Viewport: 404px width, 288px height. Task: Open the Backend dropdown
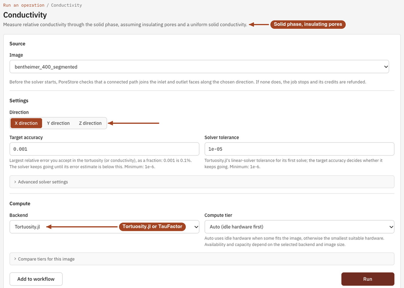point(104,227)
